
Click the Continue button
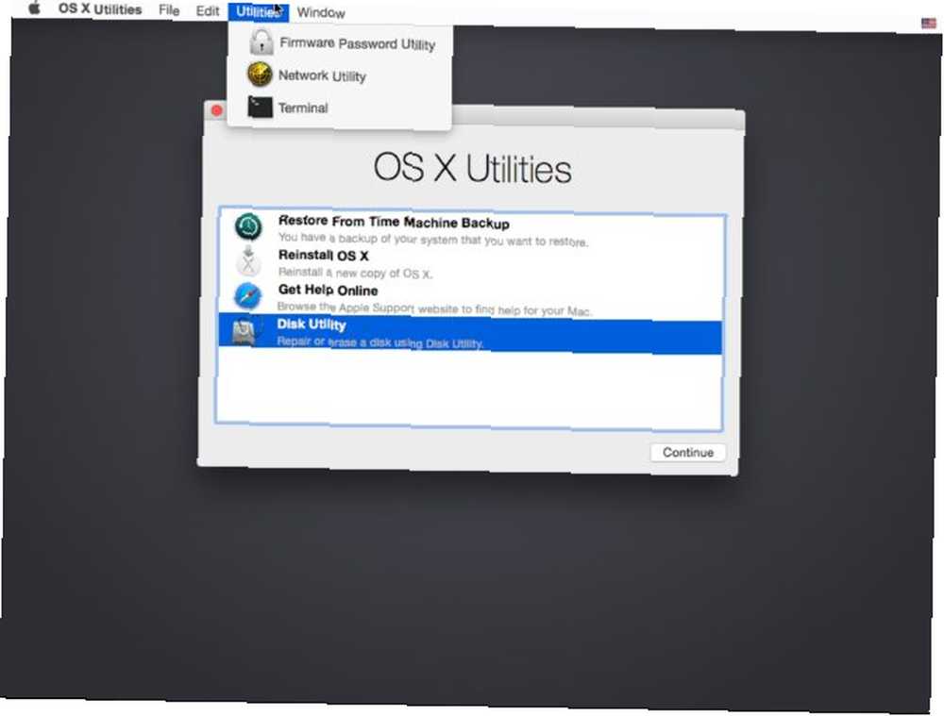pos(688,453)
